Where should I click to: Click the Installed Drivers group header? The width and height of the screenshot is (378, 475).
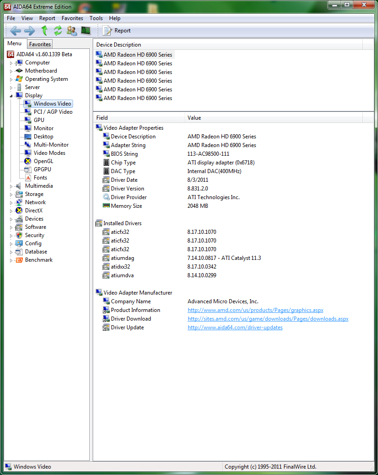coord(118,223)
